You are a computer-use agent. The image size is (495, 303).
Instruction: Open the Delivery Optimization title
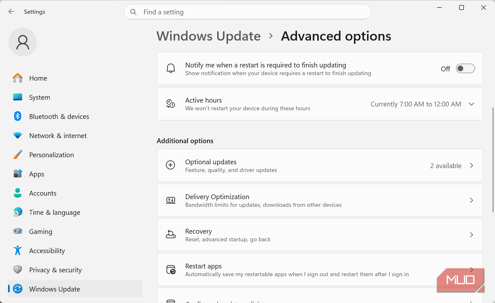[x=217, y=197]
